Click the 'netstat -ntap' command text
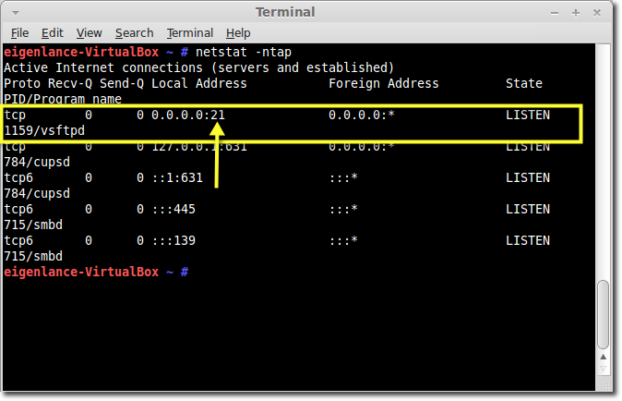This screenshot has height=401, width=622. (244, 52)
